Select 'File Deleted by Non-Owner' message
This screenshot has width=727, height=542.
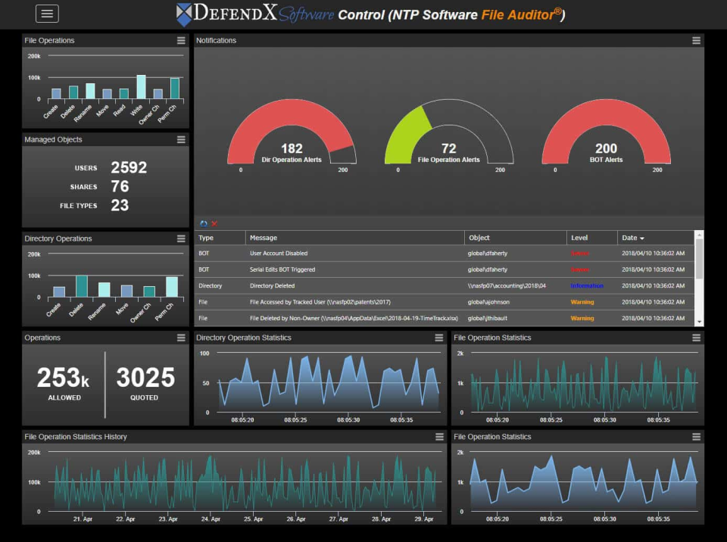[354, 318]
